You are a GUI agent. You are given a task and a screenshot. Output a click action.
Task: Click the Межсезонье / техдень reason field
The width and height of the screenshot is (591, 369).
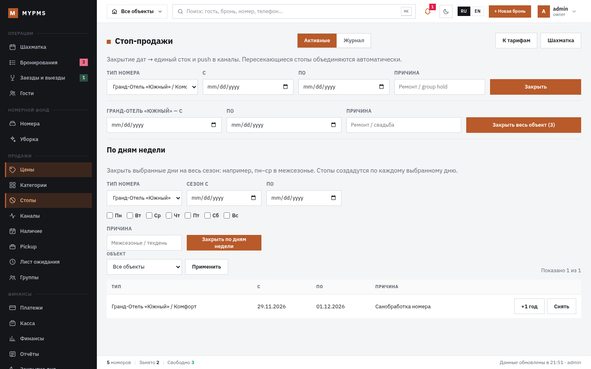(x=144, y=243)
